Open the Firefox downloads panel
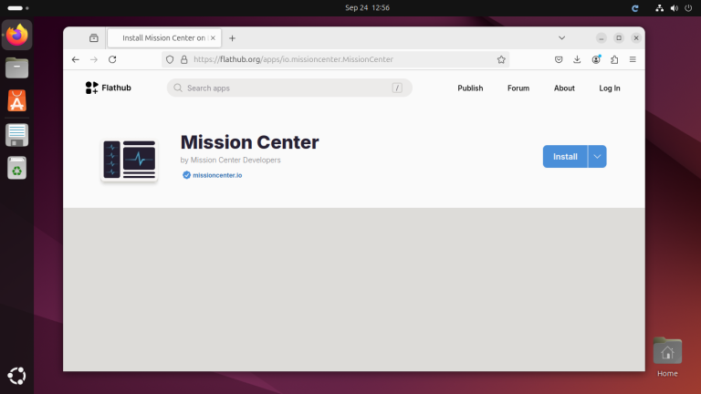Screen dimensions: 701x394 coord(577,59)
